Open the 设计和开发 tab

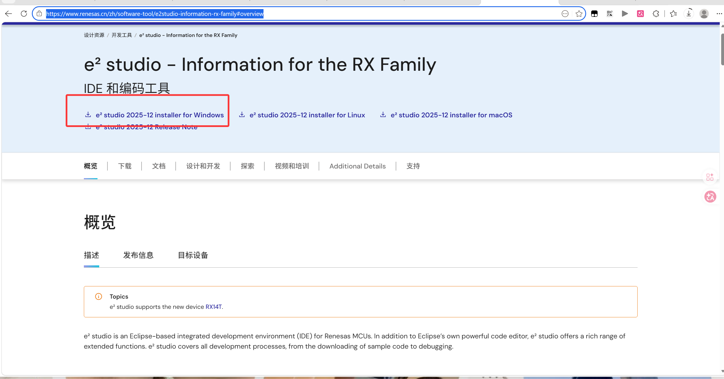203,166
